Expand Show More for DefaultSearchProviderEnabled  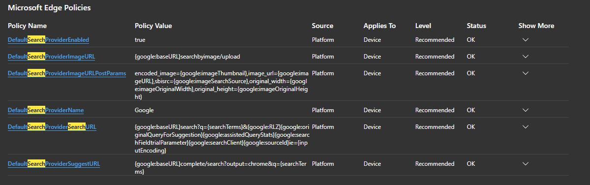pos(526,40)
